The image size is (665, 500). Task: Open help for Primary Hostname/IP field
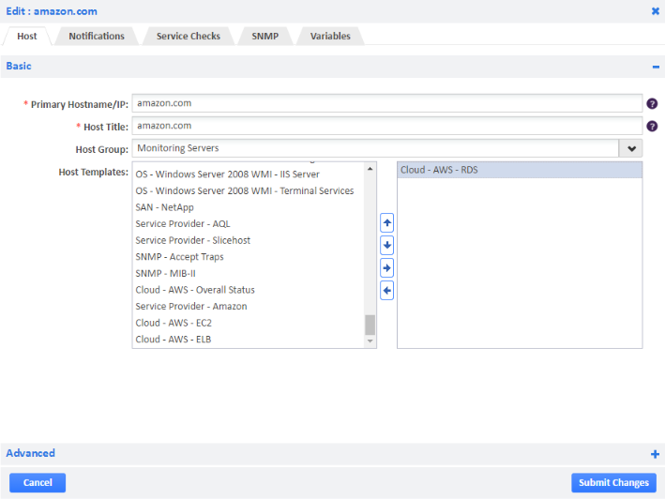(652, 103)
